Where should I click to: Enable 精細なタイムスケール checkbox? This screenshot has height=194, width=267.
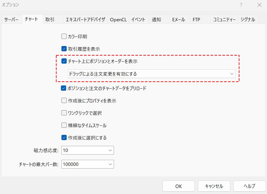coord(64,125)
